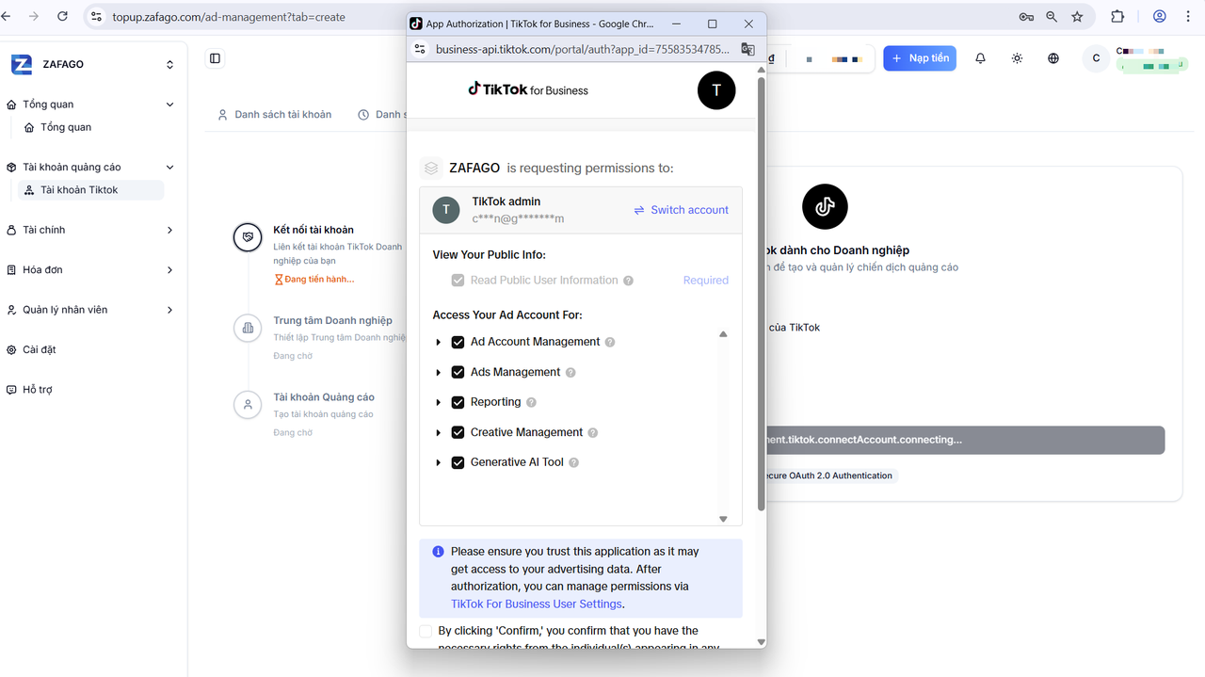Open Hỗ trợ in sidebar
This screenshot has height=677, width=1205.
38,390
